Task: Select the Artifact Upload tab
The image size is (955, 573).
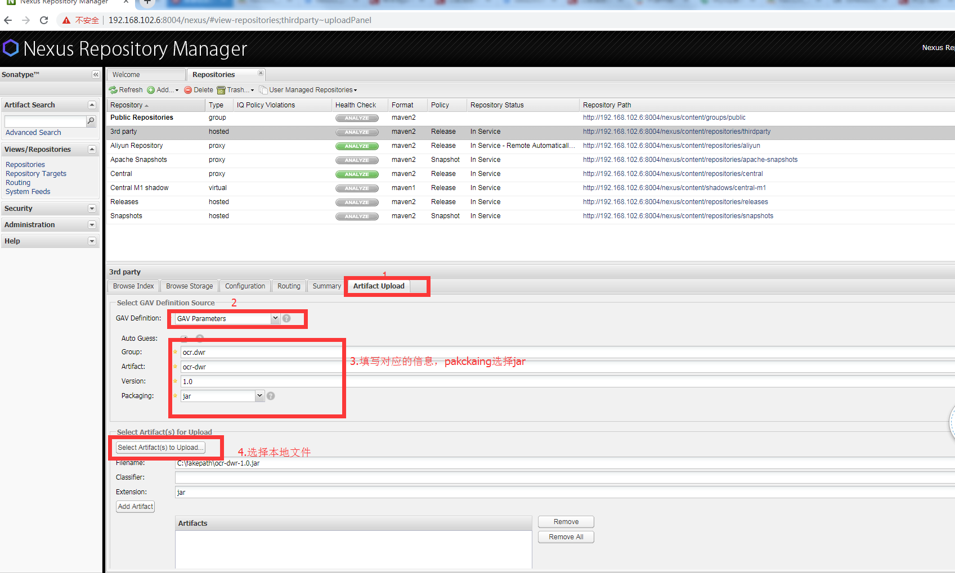Action: click(379, 286)
